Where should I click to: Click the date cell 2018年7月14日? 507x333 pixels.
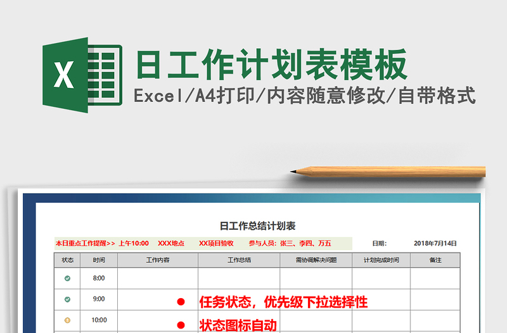pyautogui.click(x=435, y=243)
